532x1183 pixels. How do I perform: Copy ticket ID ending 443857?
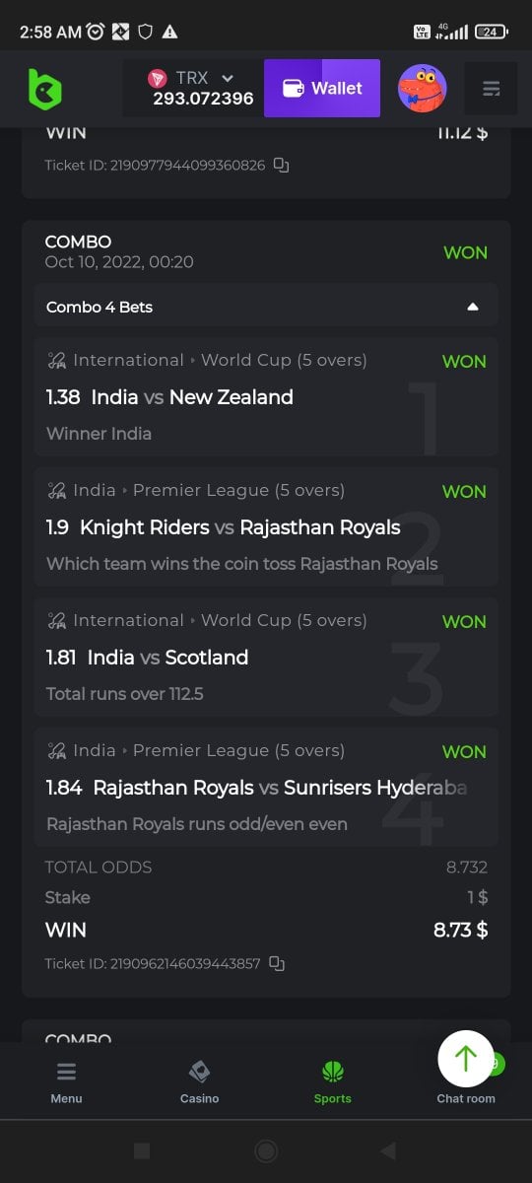click(x=277, y=963)
